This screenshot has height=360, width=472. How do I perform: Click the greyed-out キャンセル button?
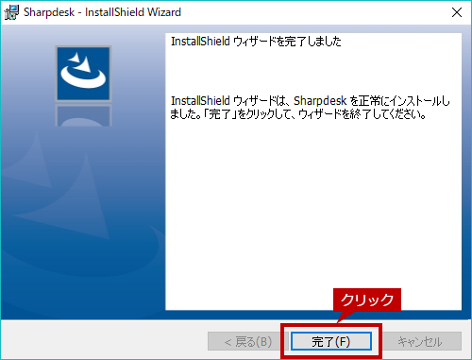(421, 341)
